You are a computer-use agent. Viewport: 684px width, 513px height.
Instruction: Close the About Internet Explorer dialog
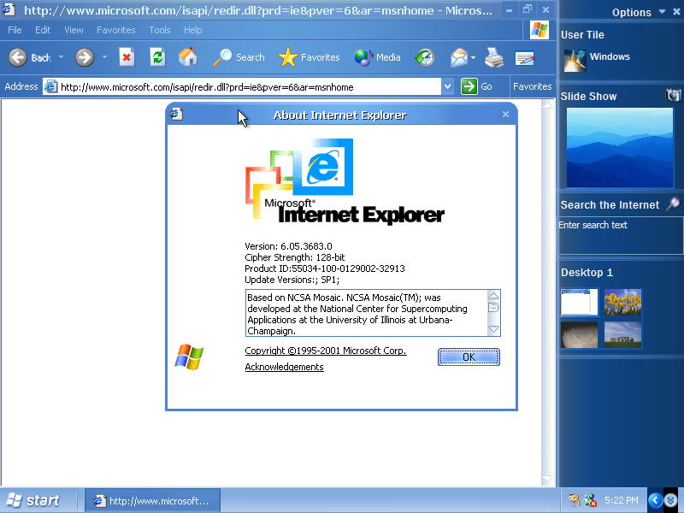505,115
